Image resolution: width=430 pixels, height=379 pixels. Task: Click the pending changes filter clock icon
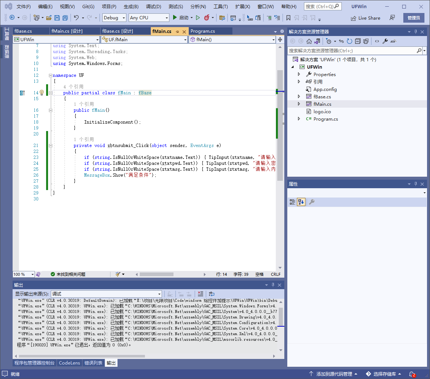(328, 41)
